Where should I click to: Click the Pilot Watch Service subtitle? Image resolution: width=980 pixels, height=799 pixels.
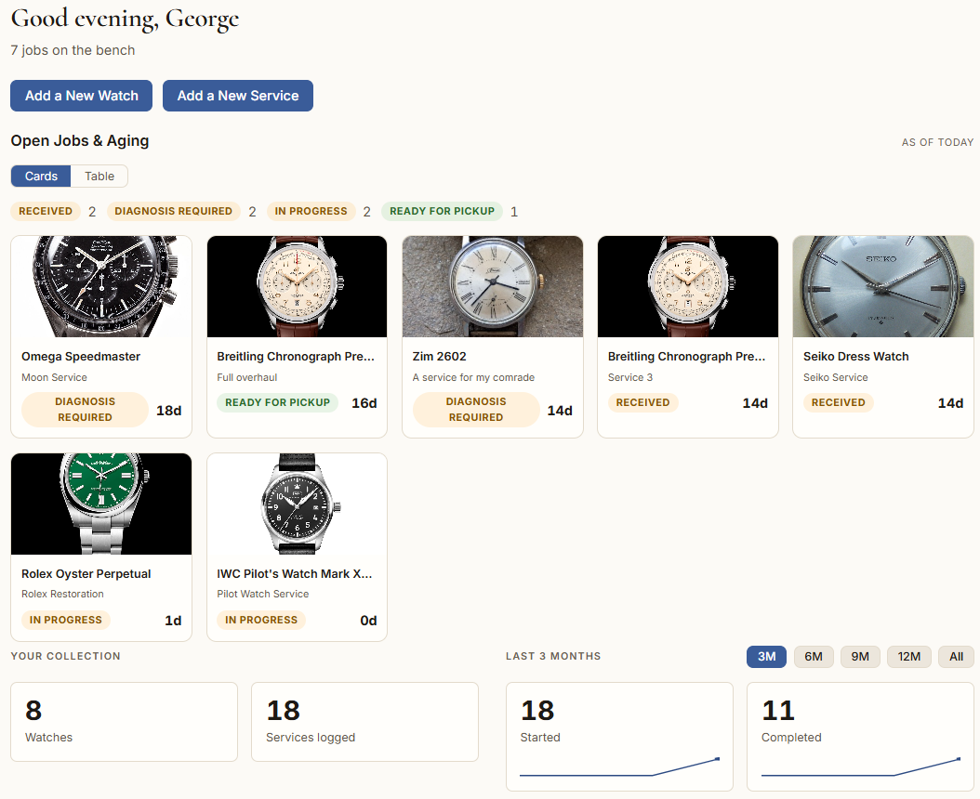click(x=262, y=594)
